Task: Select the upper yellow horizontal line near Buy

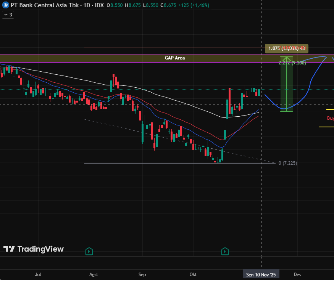Action: (330, 109)
